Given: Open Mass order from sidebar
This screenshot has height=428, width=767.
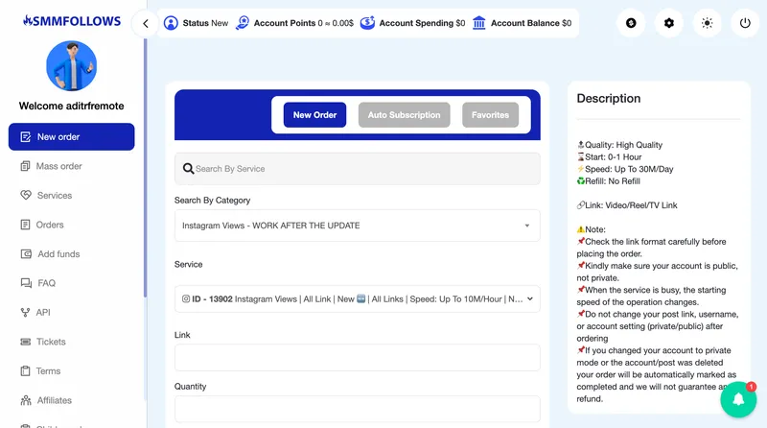Looking at the screenshot, I should tap(58, 166).
